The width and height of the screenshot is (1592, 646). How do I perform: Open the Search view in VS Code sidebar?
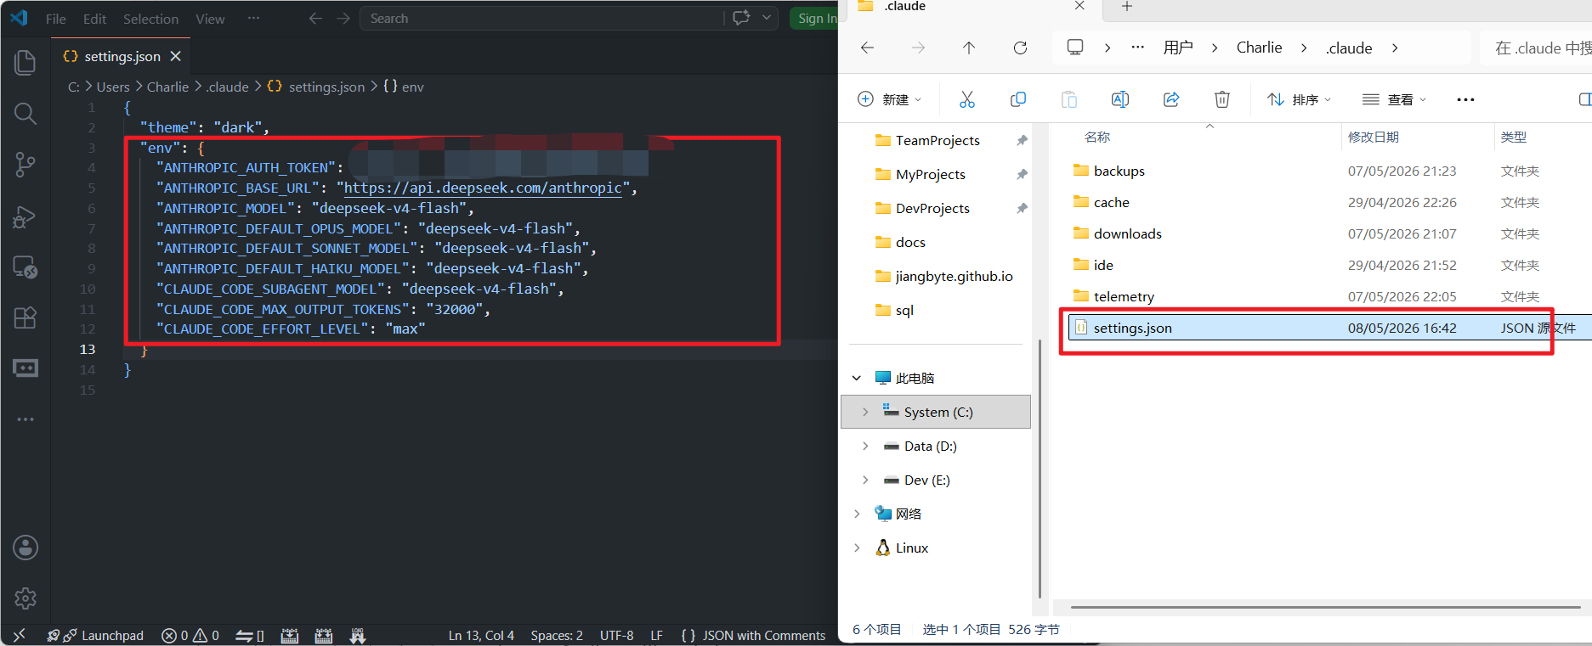[25, 113]
